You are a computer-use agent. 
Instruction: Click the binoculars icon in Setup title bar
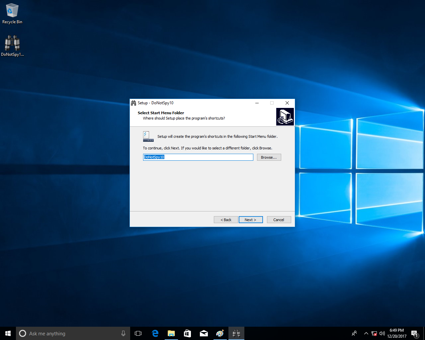[x=133, y=103]
